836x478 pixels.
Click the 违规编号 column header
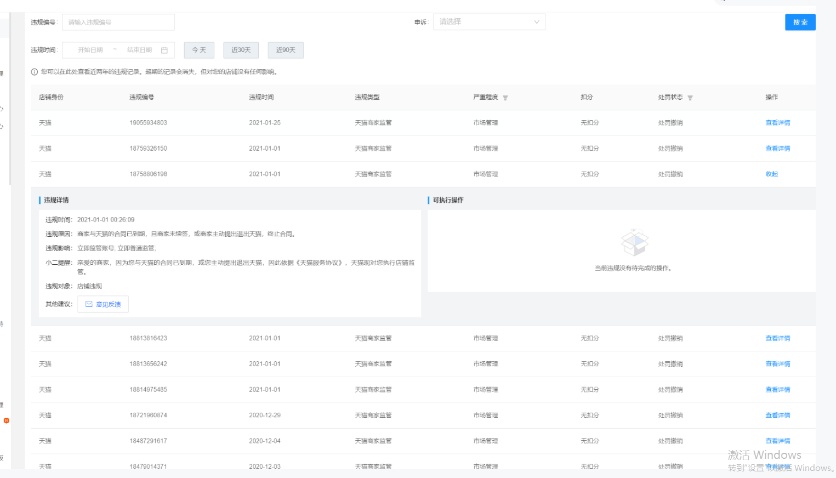141,97
